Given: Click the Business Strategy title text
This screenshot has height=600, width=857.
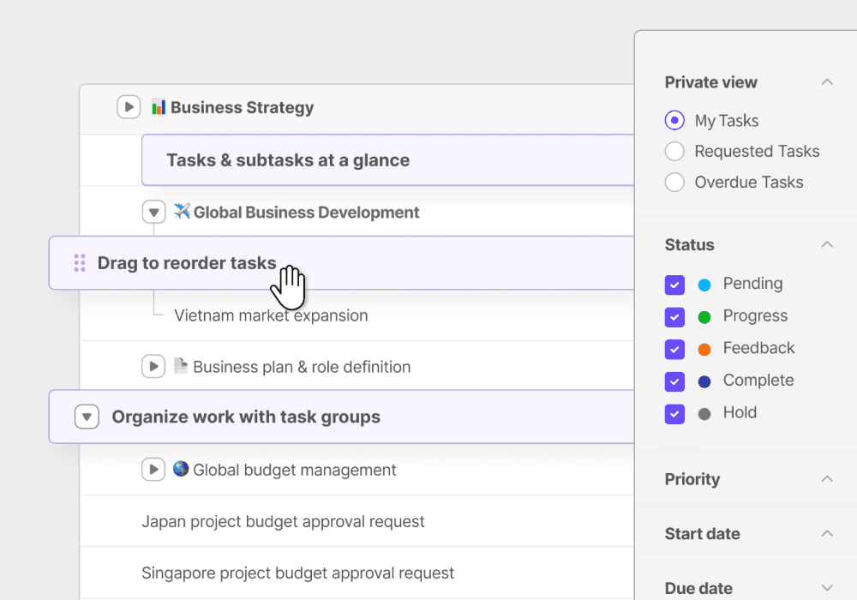Looking at the screenshot, I should click(x=243, y=107).
